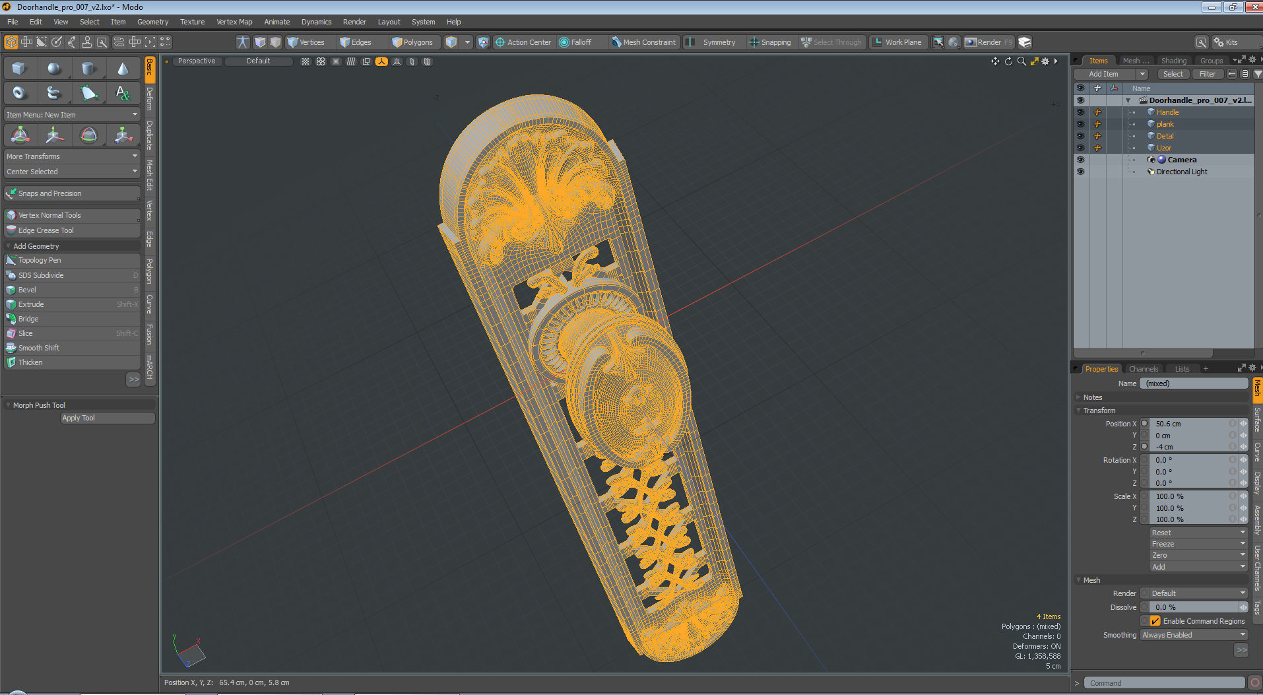Activate the Move tool icon
Viewport: 1263px width, 695px height.
coord(54,135)
